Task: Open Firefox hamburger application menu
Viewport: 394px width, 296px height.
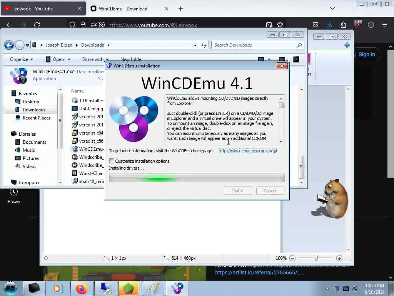Action: pos(384,25)
